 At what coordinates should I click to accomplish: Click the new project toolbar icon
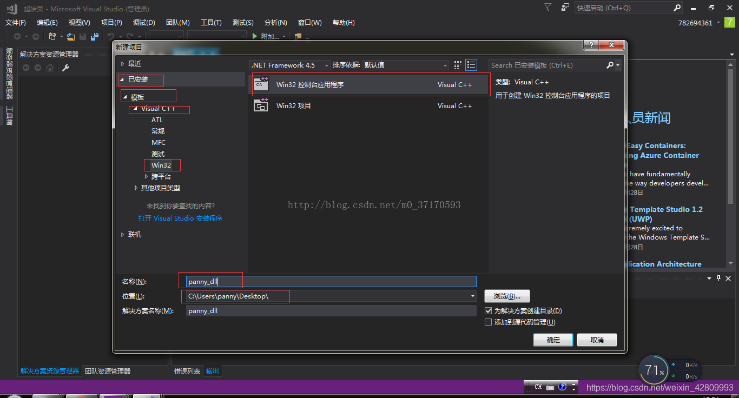point(52,36)
